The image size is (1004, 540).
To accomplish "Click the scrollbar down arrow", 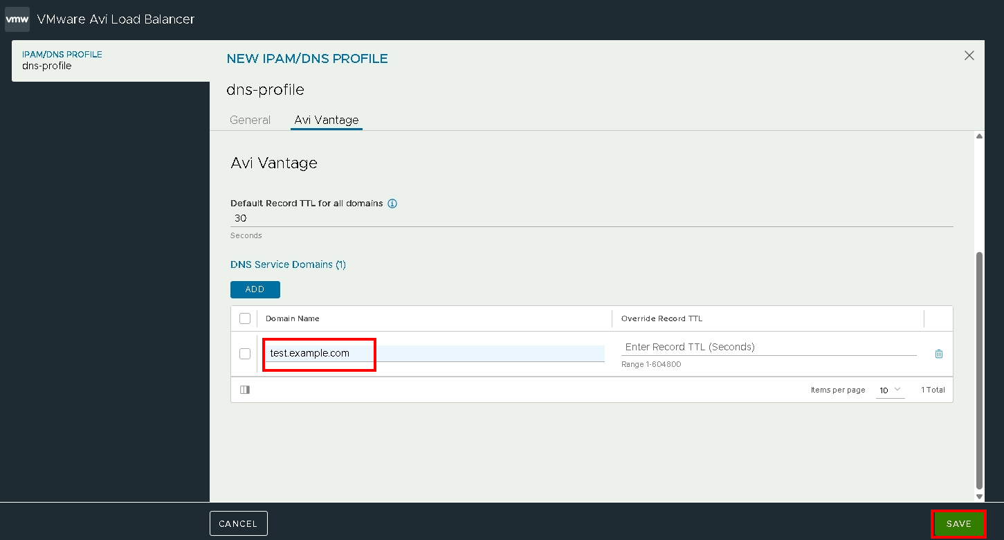I will (x=979, y=496).
